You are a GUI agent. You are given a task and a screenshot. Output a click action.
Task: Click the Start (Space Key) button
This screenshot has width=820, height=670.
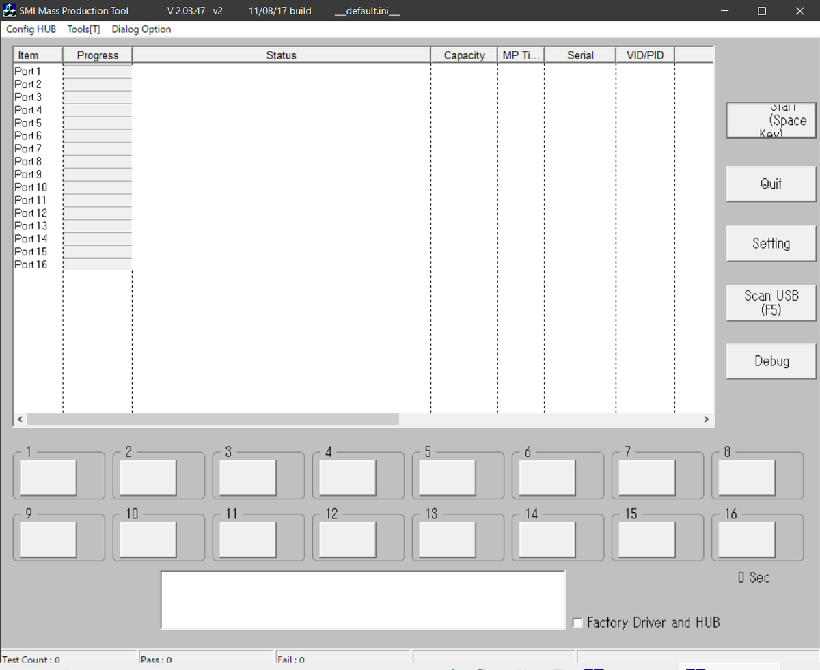(771, 120)
